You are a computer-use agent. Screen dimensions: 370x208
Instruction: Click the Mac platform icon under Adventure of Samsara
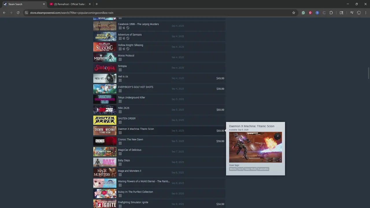(x=124, y=38)
